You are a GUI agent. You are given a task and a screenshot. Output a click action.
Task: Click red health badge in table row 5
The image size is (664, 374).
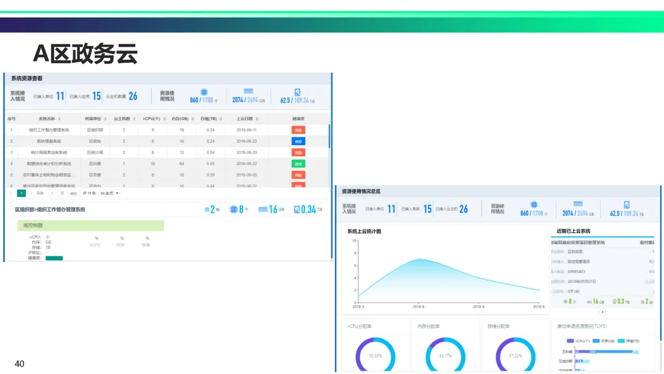coord(298,175)
